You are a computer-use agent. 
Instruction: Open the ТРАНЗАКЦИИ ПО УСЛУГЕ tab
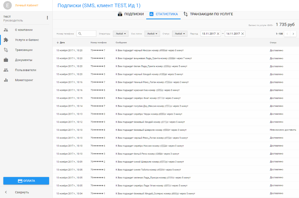coord(208,14)
